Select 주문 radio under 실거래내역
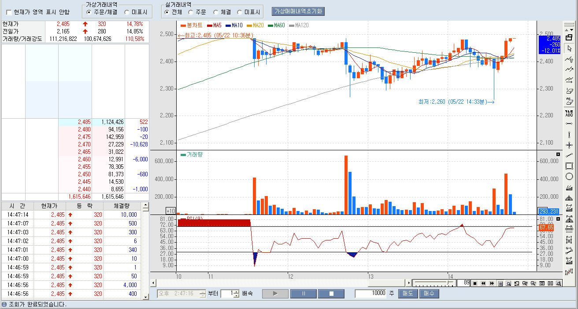The height and width of the screenshot is (309, 578). click(x=191, y=12)
